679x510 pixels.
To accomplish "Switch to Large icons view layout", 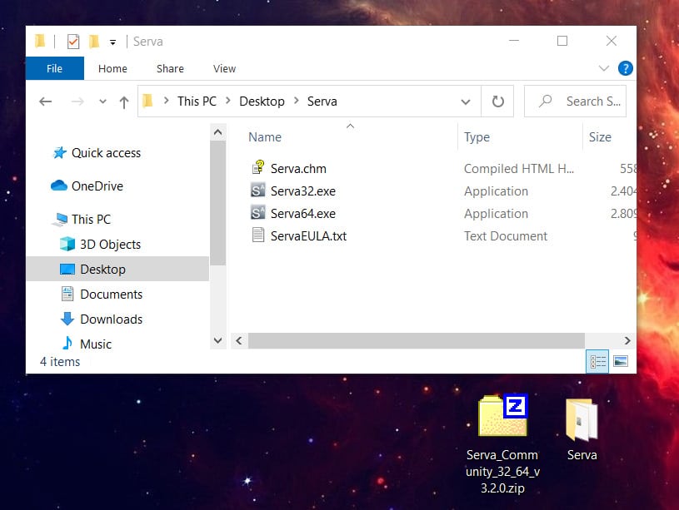I will click(621, 361).
